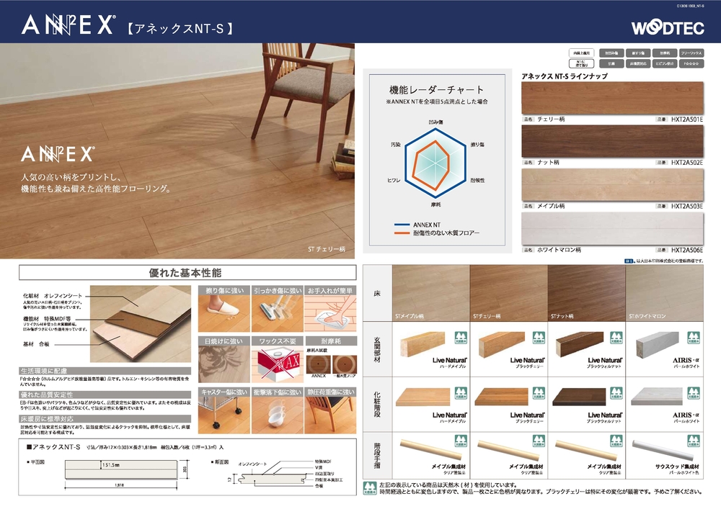Click the 優れた基本性能 section heading

(185, 273)
